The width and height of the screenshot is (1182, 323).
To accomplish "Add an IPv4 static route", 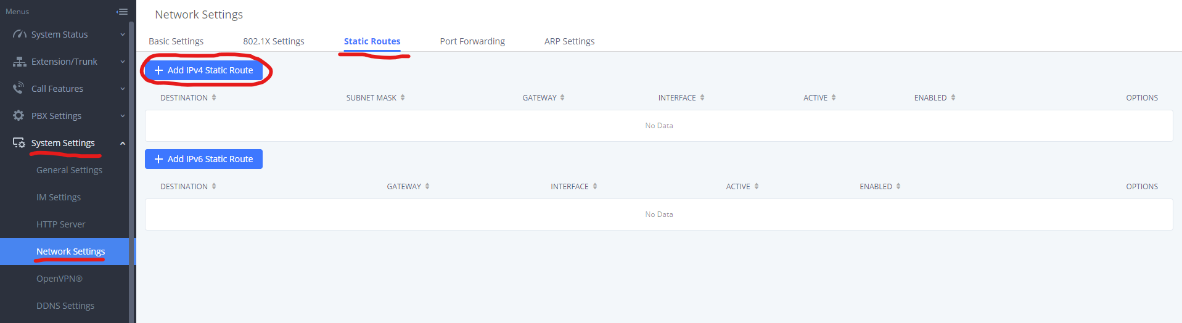I will [203, 70].
